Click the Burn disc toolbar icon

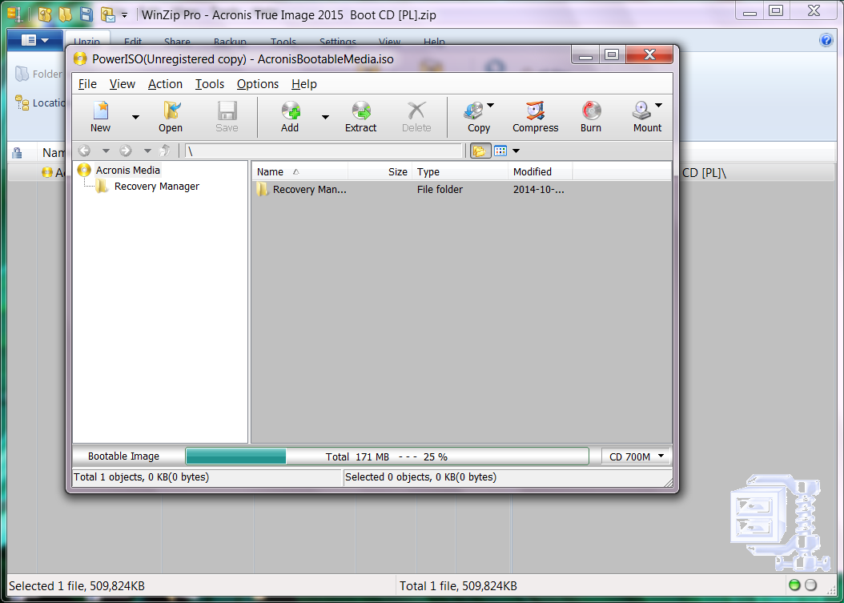click(591, 111)
